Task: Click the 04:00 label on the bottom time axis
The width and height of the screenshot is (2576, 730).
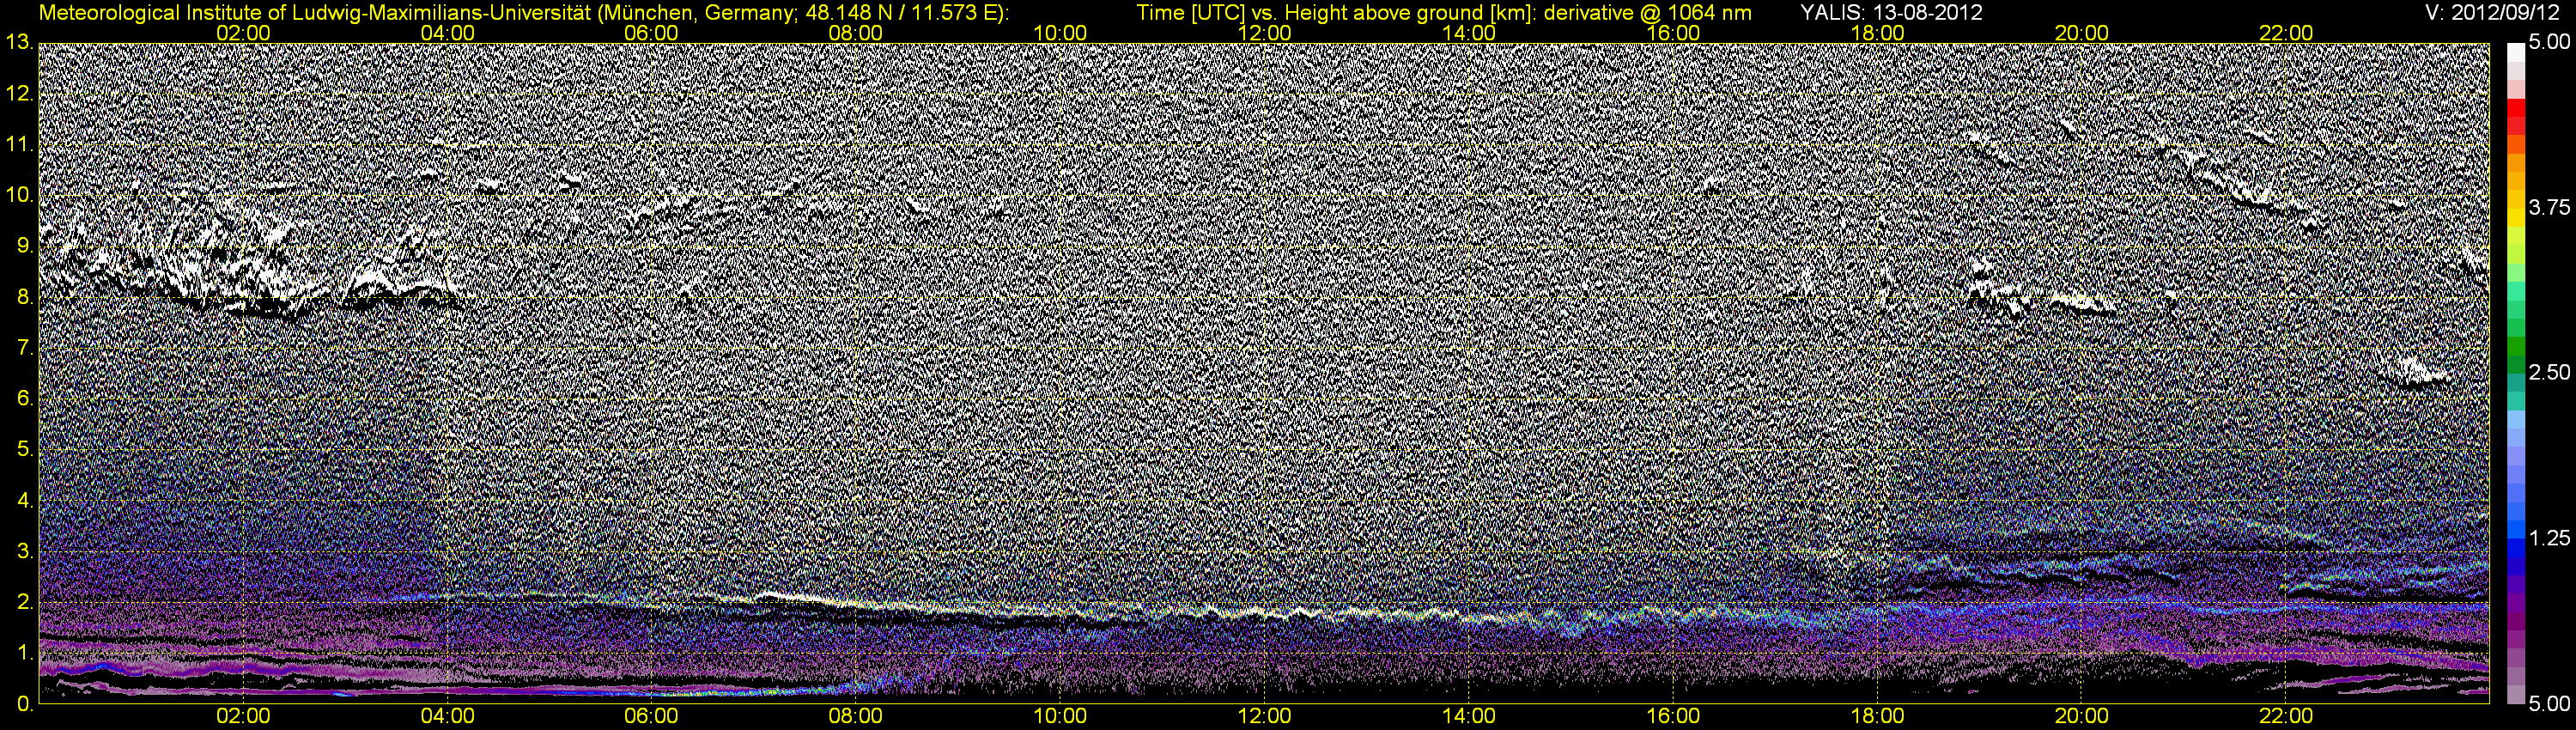Action: 447,717
